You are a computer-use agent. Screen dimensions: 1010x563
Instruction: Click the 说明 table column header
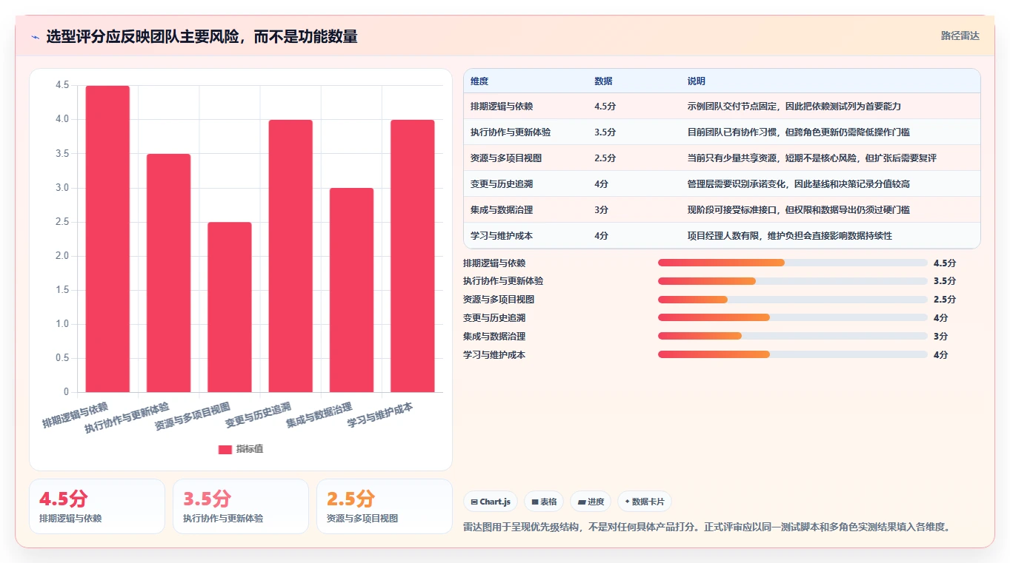[x=697, y=81]
